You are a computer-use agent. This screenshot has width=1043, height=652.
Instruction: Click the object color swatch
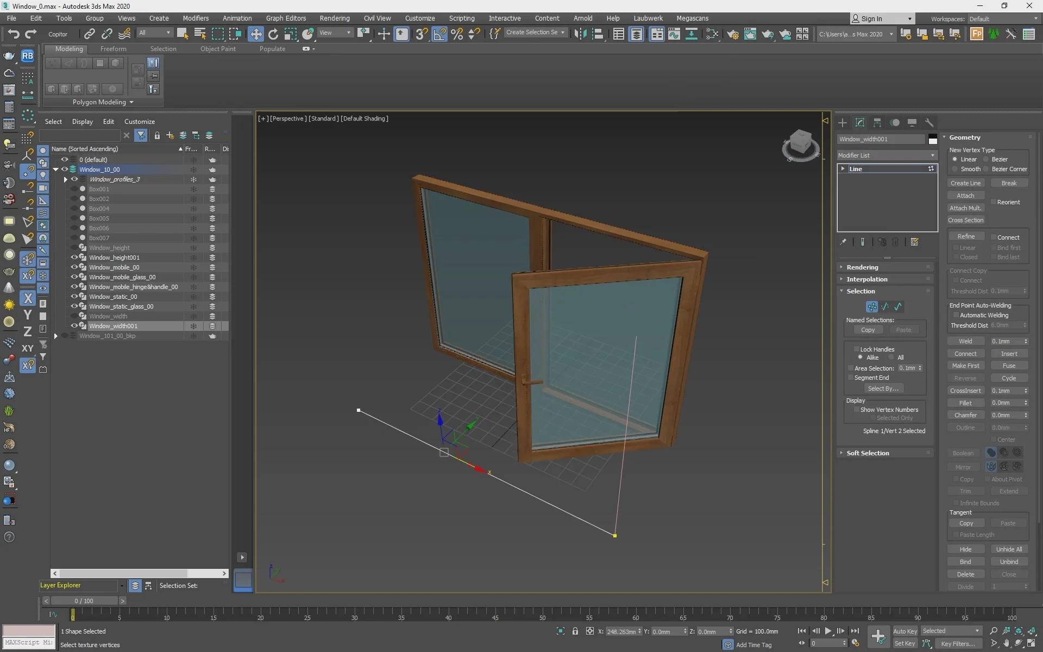(933, 139)
